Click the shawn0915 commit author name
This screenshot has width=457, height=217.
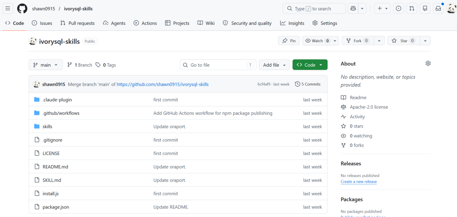pyautogui.click(x=54, y=84)
